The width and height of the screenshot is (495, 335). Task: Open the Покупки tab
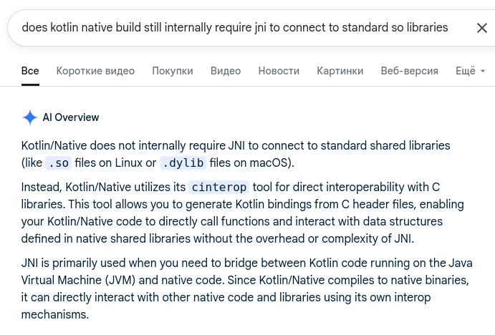tap(173, 71)
